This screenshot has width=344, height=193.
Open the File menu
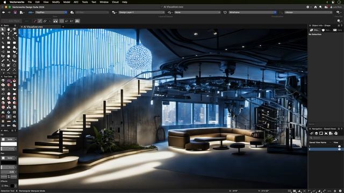click(x=30, y=2)
